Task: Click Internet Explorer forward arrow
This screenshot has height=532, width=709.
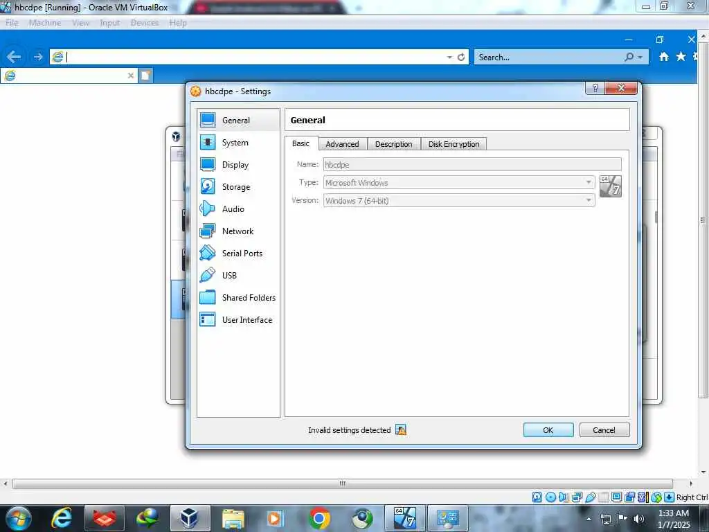Action: pos(38,57)
